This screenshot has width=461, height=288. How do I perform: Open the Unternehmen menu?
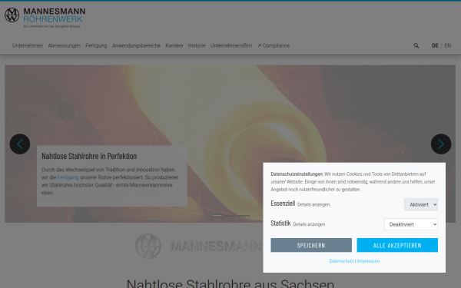point(28,45)
